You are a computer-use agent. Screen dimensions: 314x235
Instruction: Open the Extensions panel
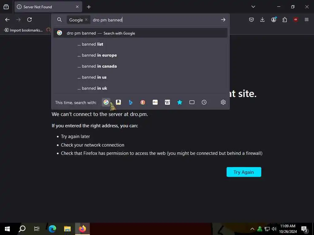click(x=285, y=20)
